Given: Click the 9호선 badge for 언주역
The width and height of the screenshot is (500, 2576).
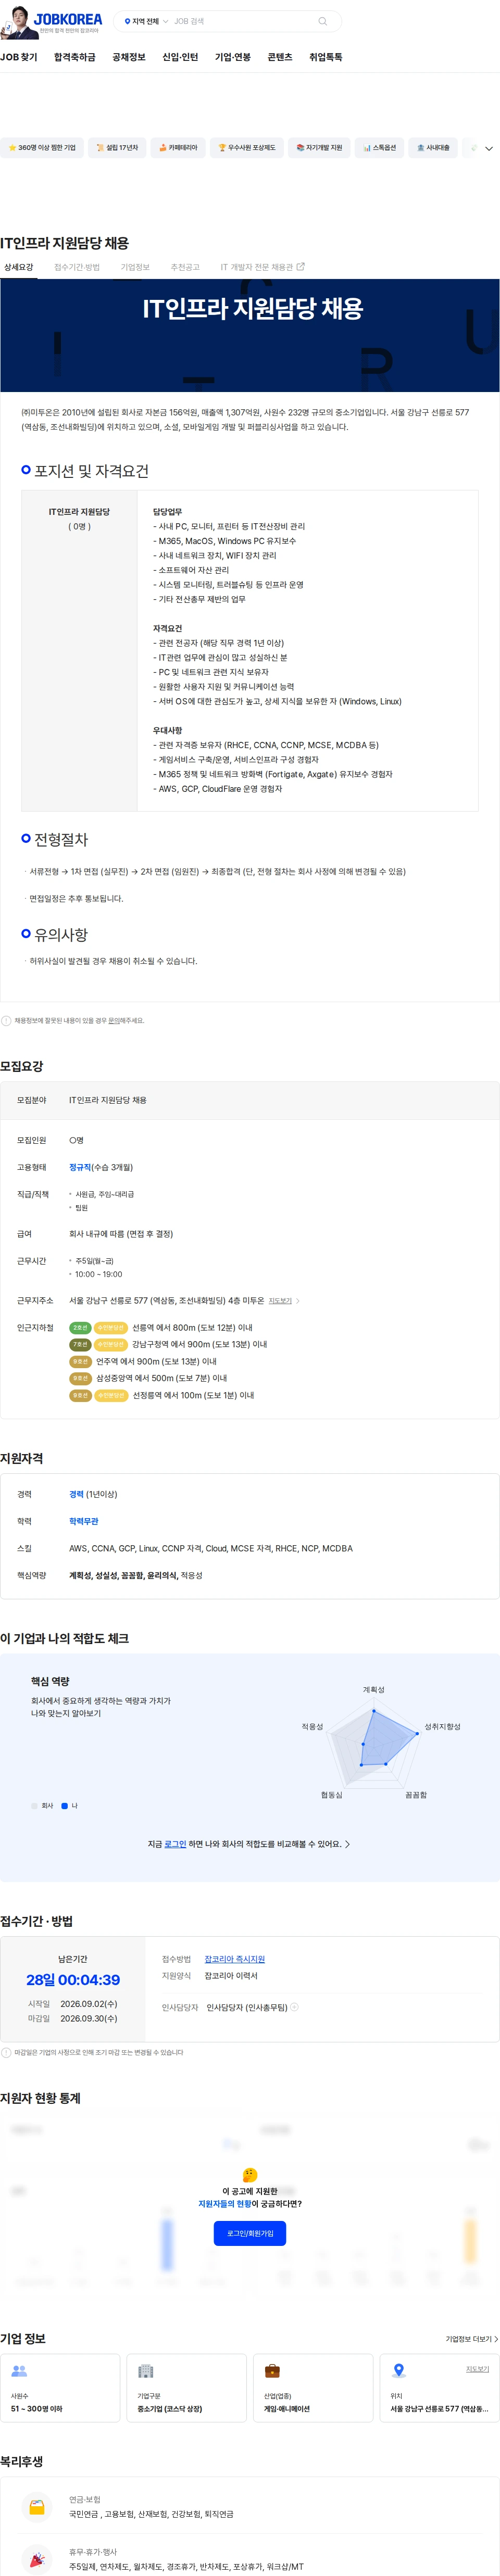Looking at the screenshot, I should [80, 1362].
